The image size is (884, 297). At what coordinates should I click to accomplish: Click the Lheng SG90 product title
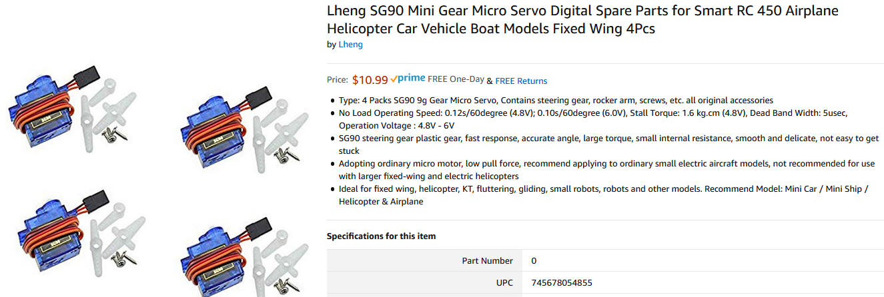[x=582, y=20]
